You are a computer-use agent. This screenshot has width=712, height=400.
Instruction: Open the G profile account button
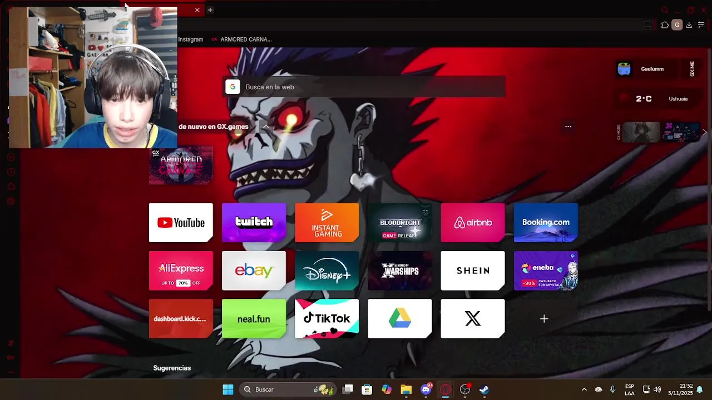click(677, 25)
